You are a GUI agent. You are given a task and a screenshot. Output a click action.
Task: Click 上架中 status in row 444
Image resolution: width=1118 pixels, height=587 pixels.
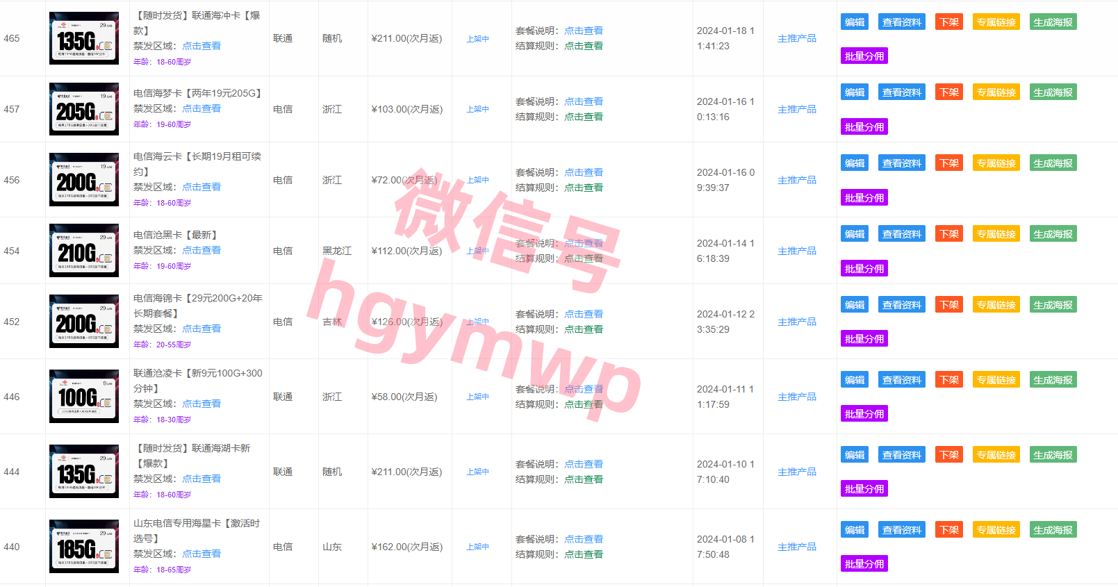tap(477, 472)
